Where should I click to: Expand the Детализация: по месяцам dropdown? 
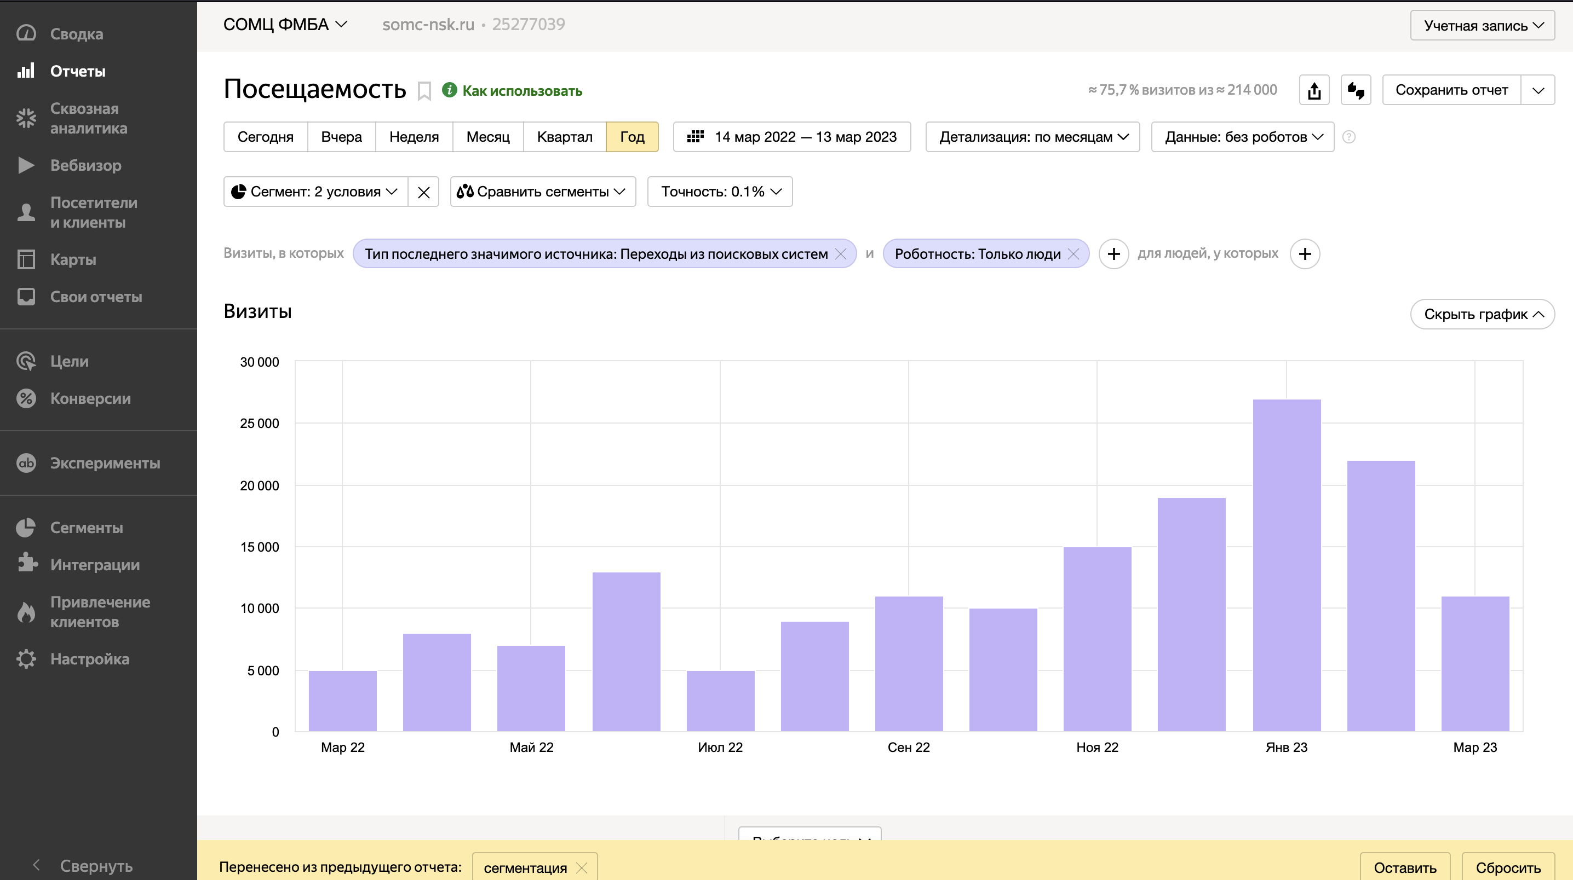pos(1032,137)
